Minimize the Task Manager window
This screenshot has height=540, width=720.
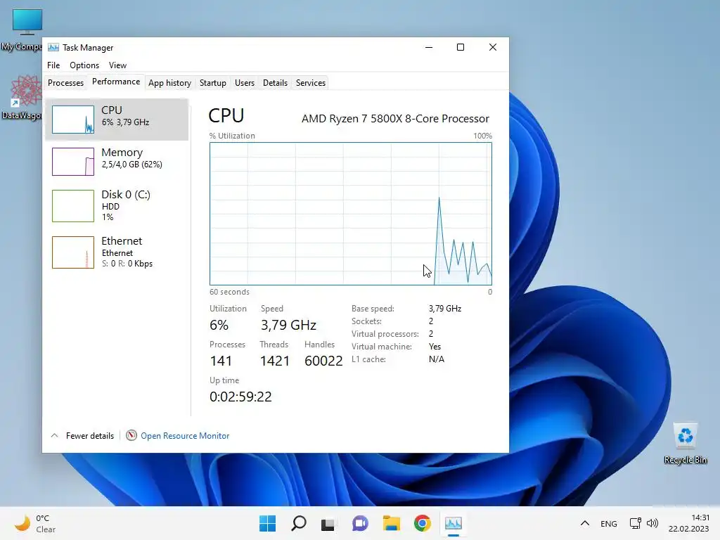(429, 47)
